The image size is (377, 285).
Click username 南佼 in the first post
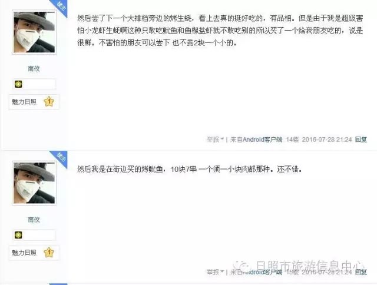[x=34, y=69]
